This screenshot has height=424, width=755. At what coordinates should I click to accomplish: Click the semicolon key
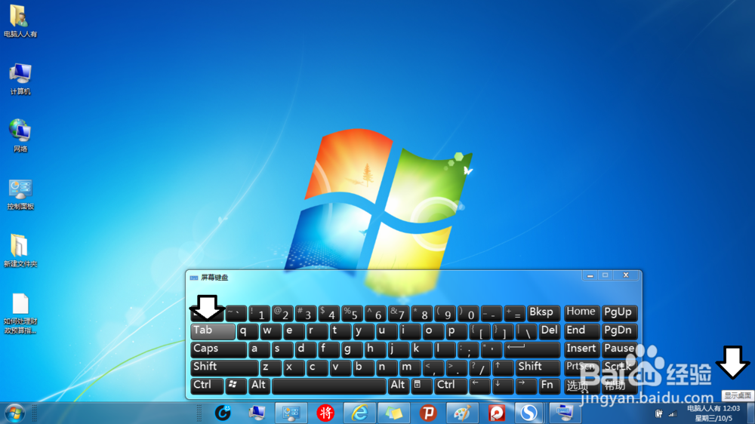click(467, 349)
